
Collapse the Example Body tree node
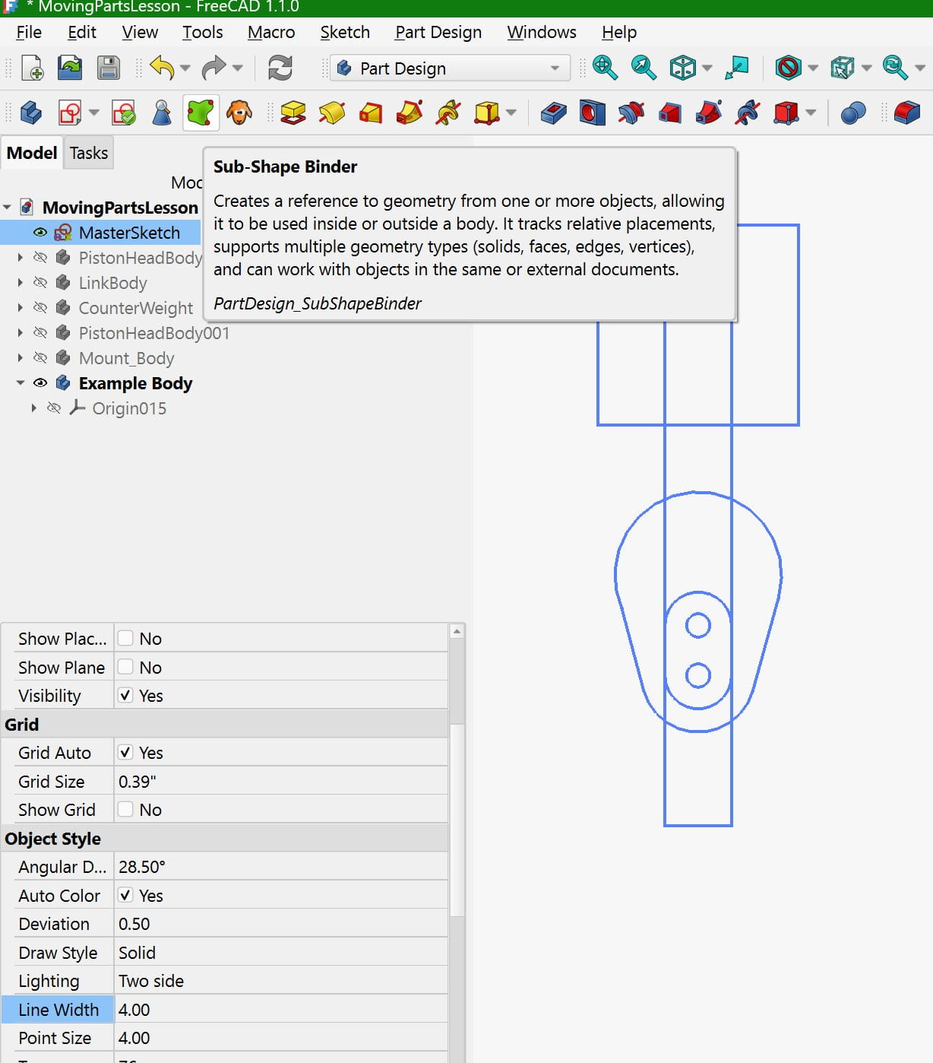pyautogui.click(x=21, y=383)
